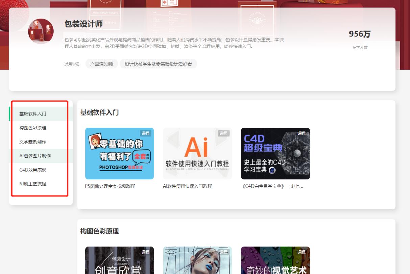Open the 包装设计 创意欣赏 course thumbnail
The height and width of the screenshot is (274, 410).
point(119,260)
